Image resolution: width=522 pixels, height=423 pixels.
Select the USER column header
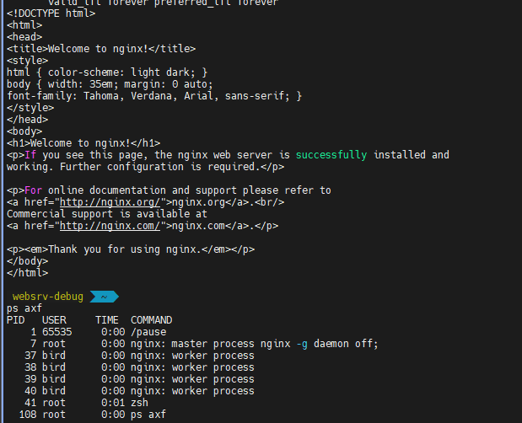[54, 320]
